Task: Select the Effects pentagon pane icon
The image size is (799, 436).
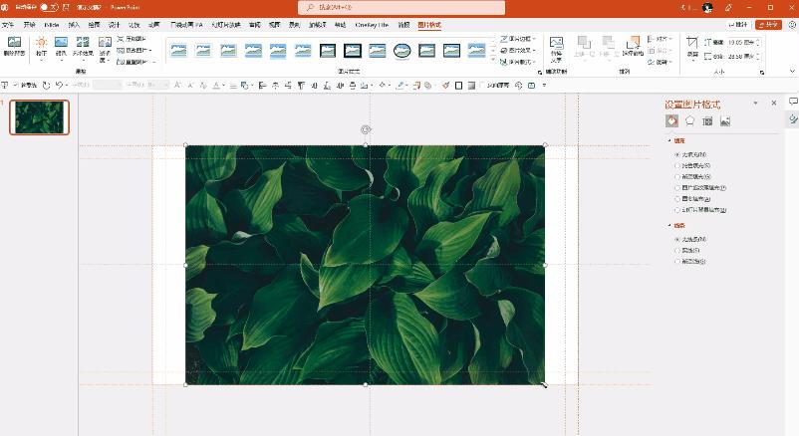Action: [x=689, y=120]
